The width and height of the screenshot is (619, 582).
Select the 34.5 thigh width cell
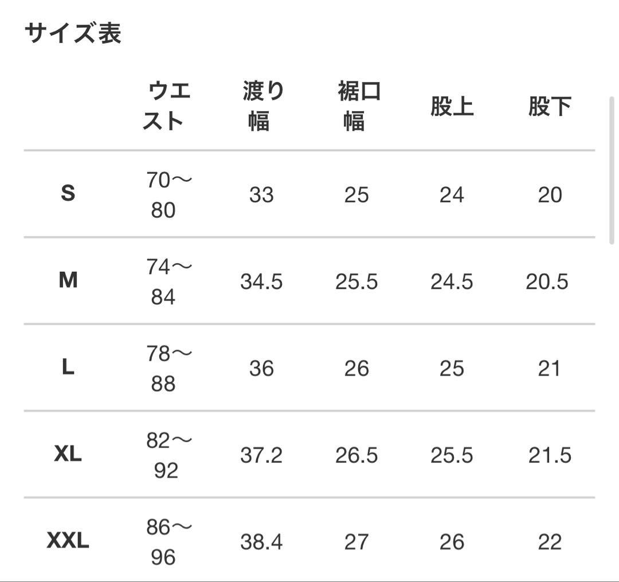(x=261, y=282)
